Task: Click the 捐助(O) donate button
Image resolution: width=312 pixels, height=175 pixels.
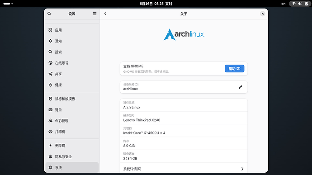Action: (234, 68)
